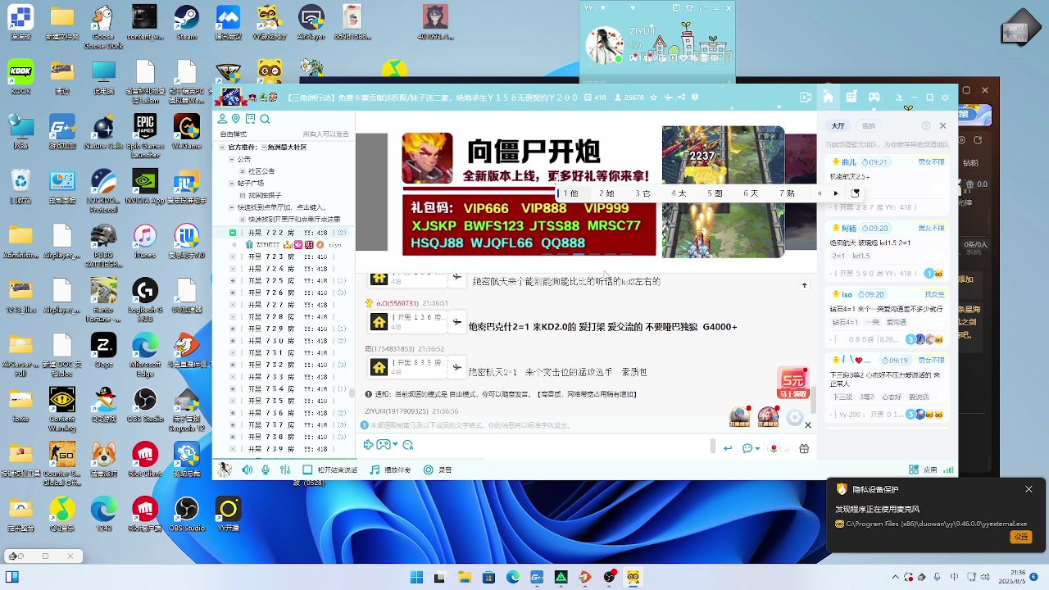Viewport: 1049px width, 590px height.
Task: Close the privacy microphone notification
Action: (x=1029, y=489)
